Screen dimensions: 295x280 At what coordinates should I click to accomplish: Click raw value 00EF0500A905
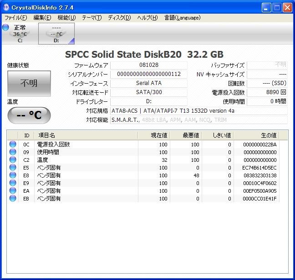(x=260, y=191)
